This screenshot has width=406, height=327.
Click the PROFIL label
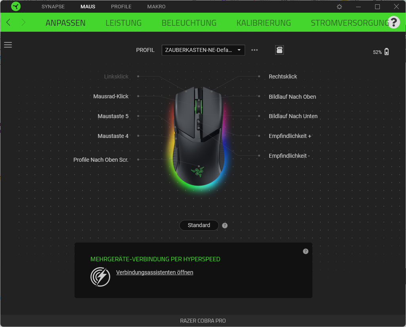tap(145, 50)
